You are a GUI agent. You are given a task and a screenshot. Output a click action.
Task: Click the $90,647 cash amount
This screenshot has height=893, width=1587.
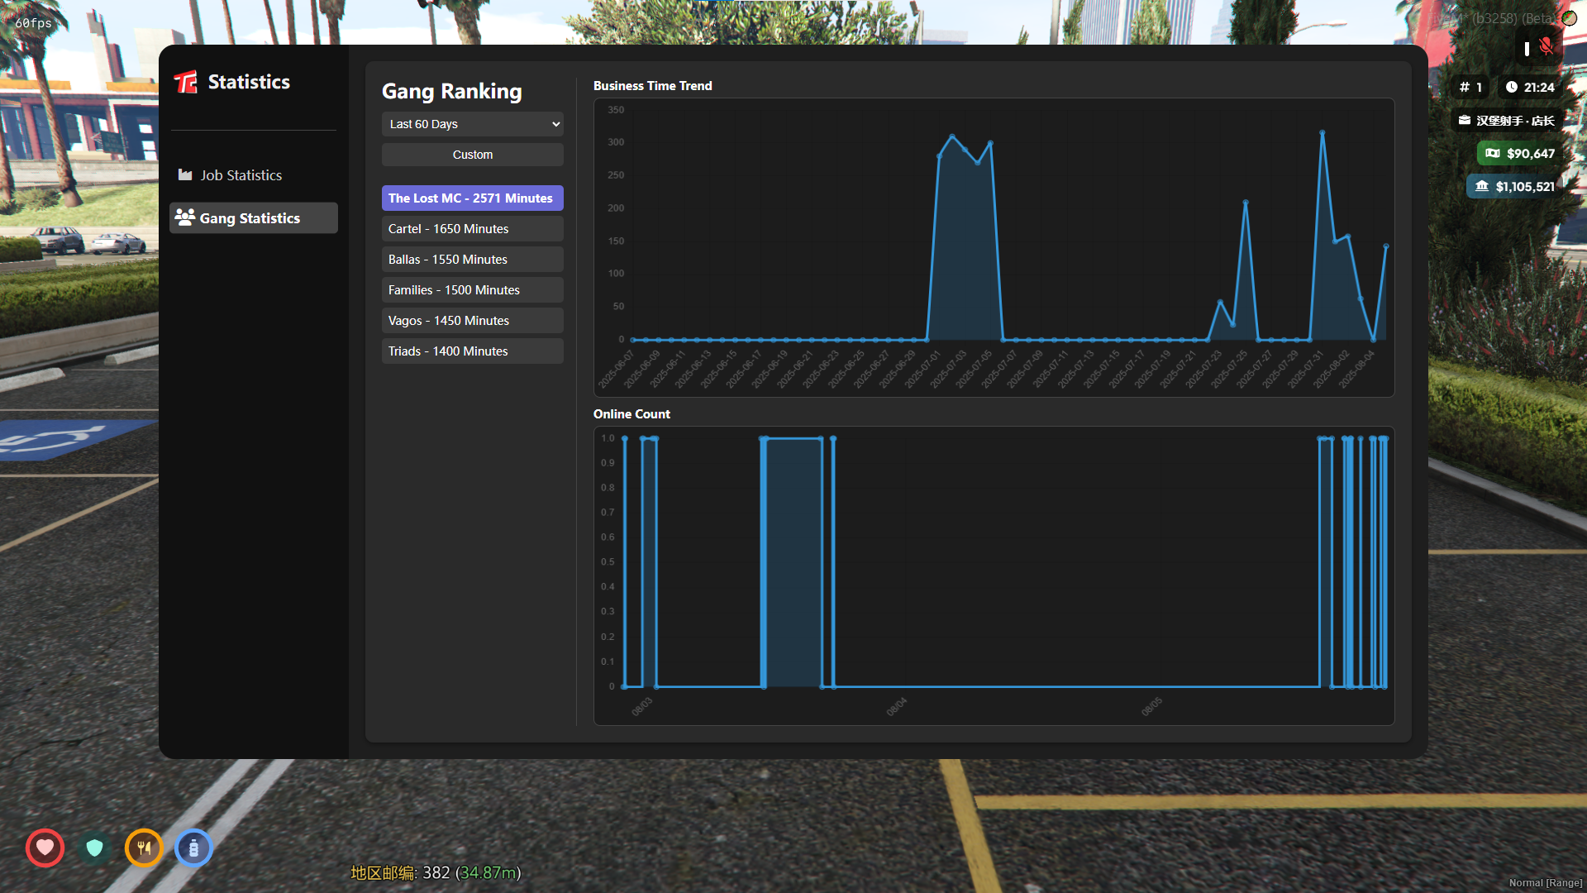pyautogui.click(x=1530, y=153)
